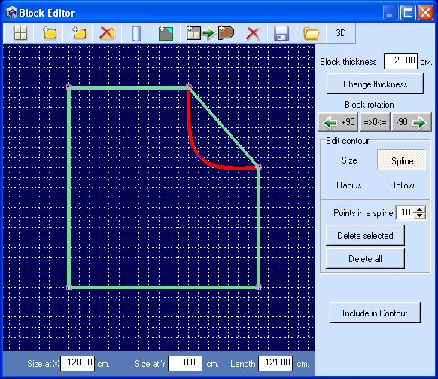Select the Size contour mode
The image size is (438, 379).
pyautogui.click(x=349, y=160)
